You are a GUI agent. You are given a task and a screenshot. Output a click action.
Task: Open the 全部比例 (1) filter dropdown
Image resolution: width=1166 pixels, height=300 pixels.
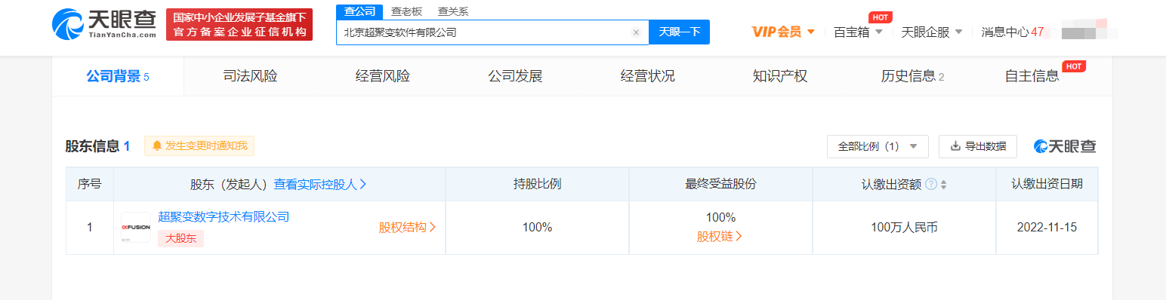point(878,146)
